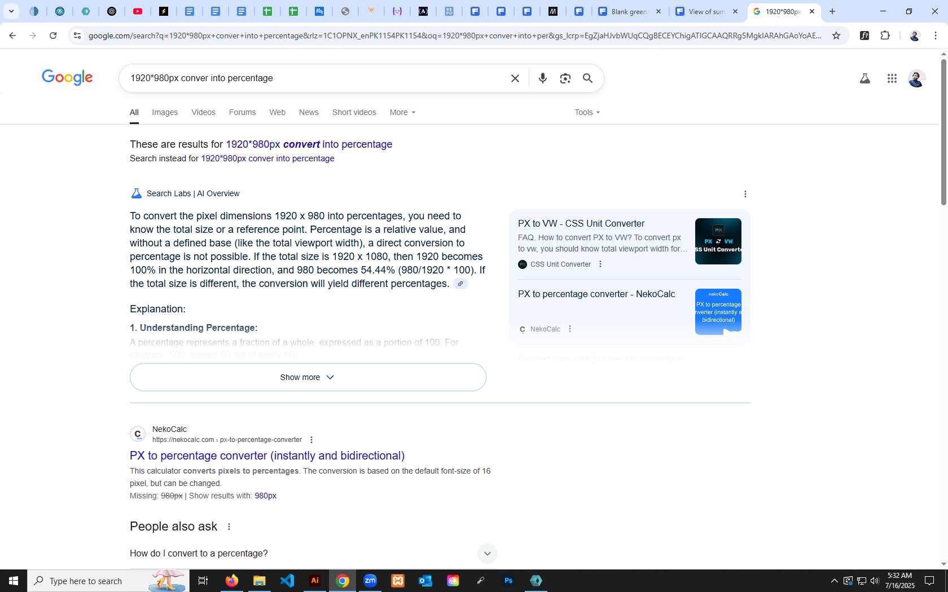
Task: Click PX to VW card thumbnail
Action: point(718,241)
